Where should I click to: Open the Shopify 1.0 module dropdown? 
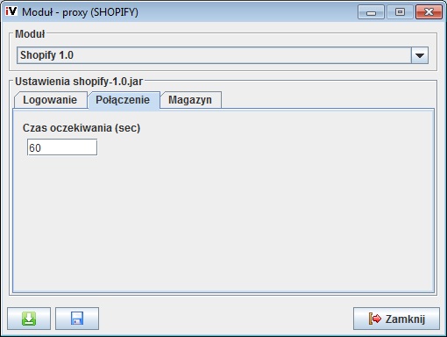(223, 55)
